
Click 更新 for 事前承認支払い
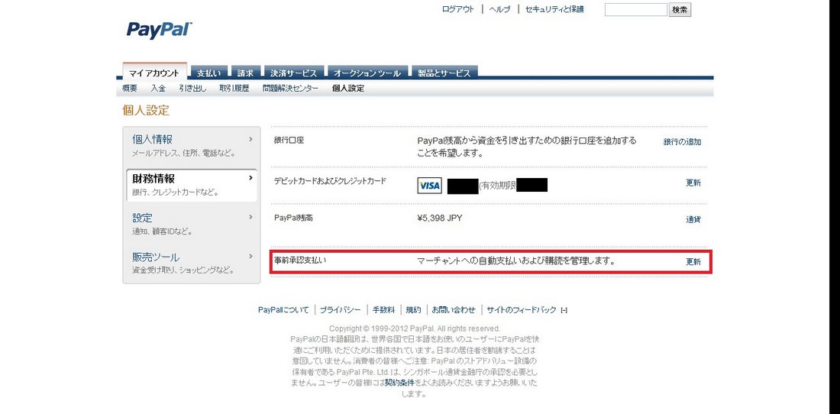693,262
